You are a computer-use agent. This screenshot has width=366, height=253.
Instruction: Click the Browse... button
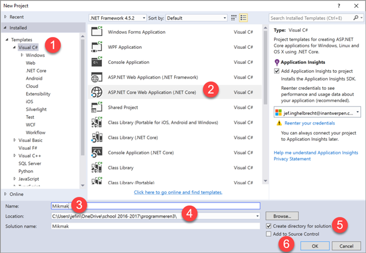click(282, 216)
